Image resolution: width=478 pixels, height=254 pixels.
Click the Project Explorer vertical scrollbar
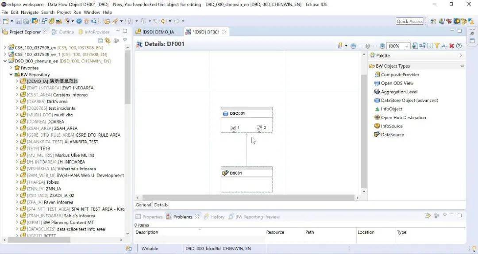pyautogui.click(x=128, y=78)
